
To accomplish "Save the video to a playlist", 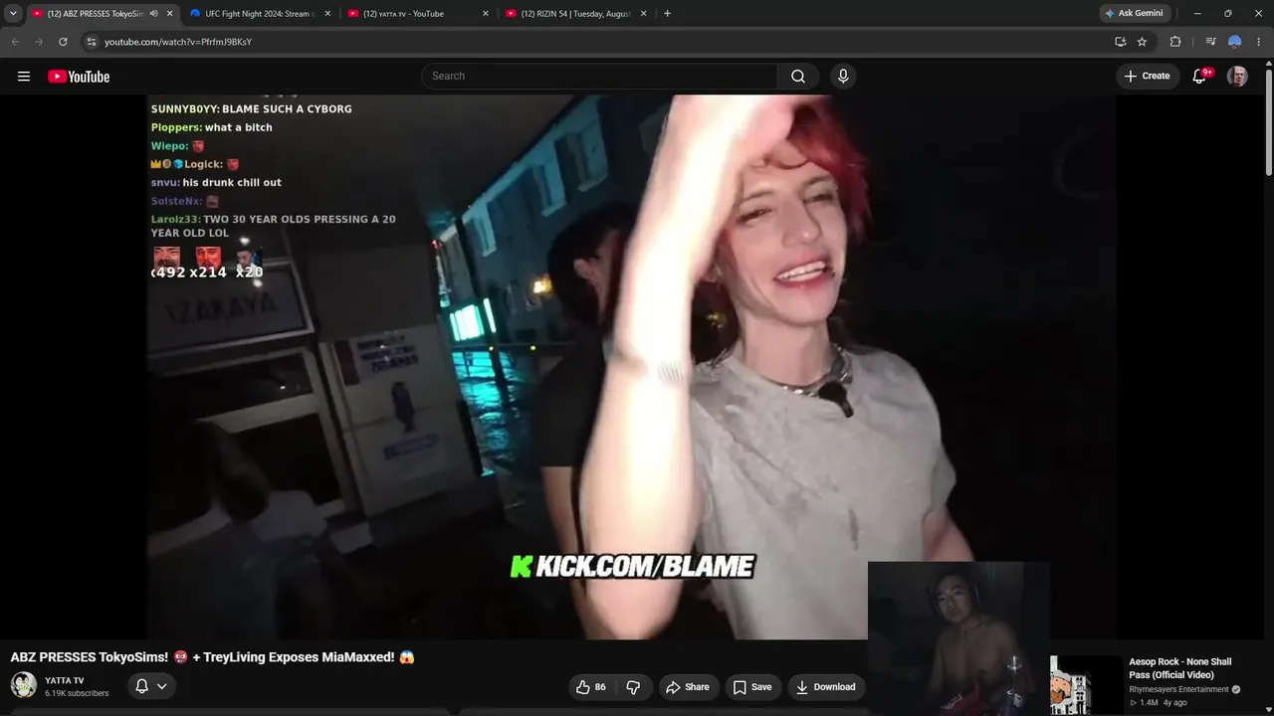I will (752, 687).
